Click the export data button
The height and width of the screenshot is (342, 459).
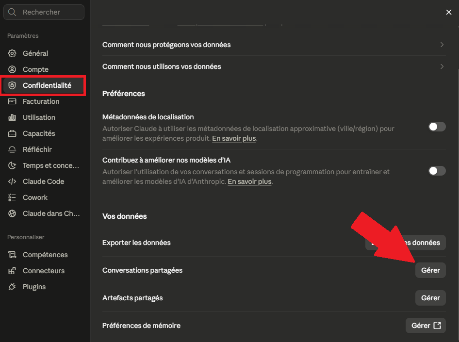pyautogui.click(x=406, y=243)
